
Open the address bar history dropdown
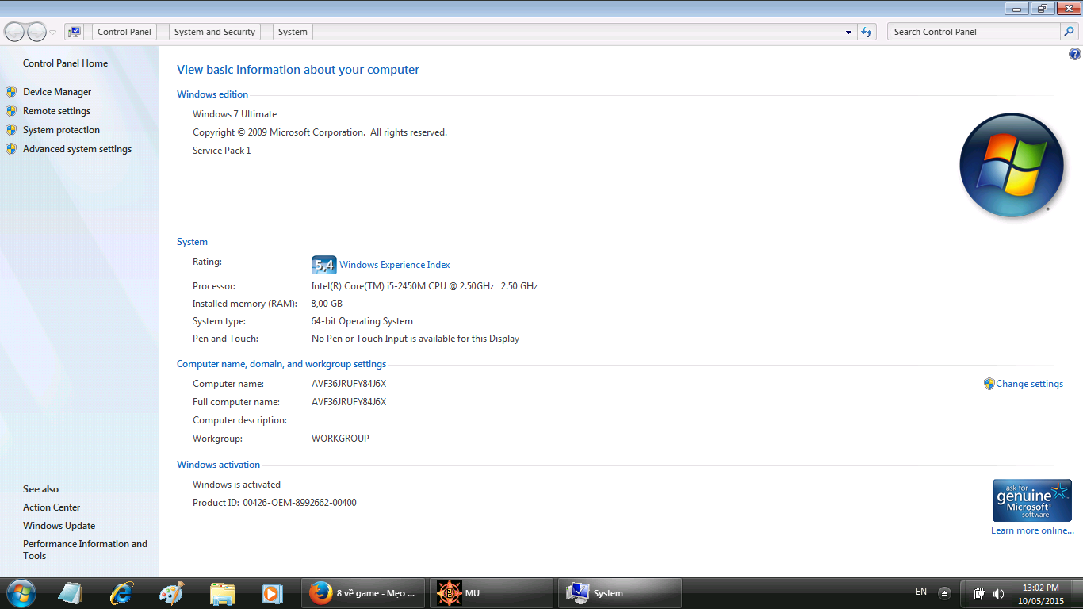point(849,33)
